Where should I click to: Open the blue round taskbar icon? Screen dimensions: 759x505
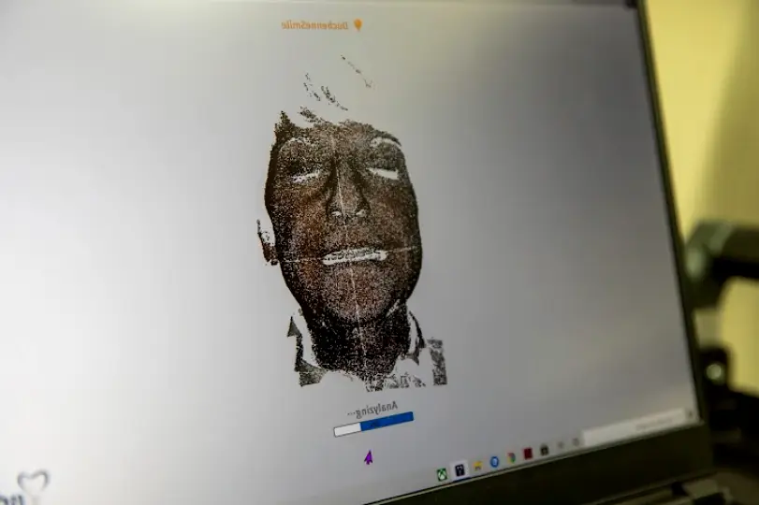point(495,462)
